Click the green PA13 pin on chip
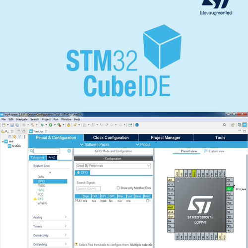 tap(230, 189)
